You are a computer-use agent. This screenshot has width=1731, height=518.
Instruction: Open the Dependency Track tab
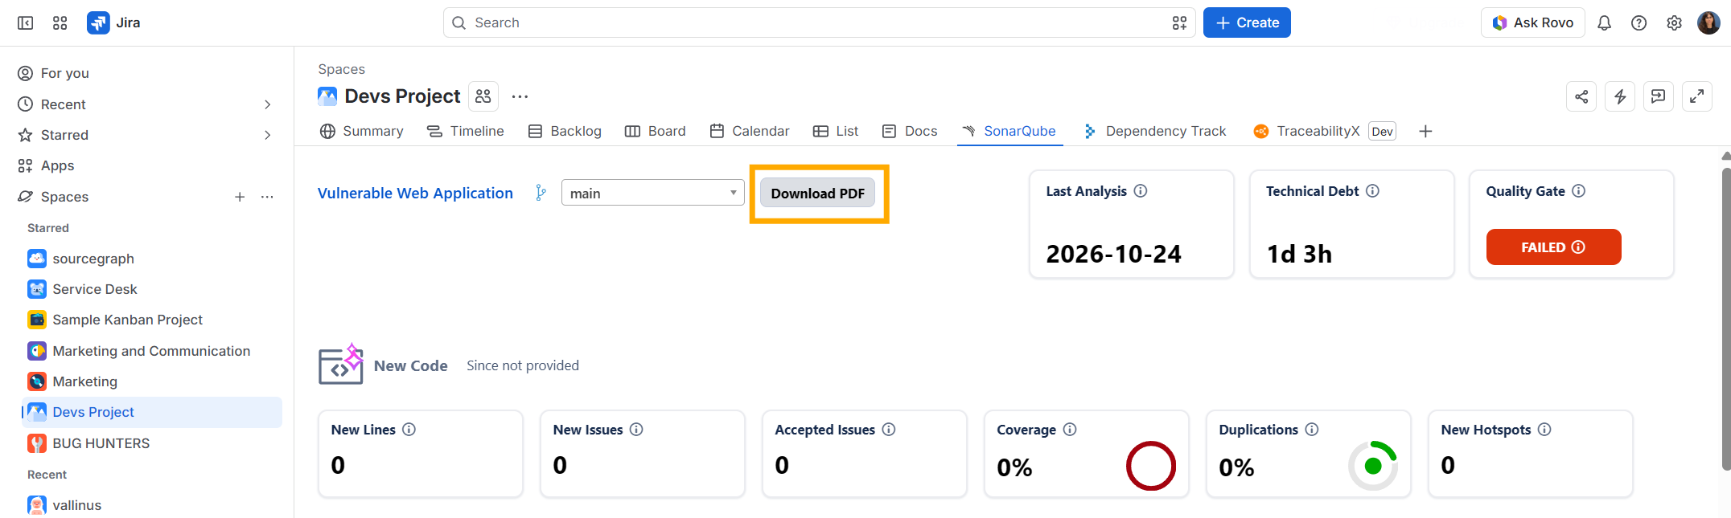pos(1154,131)
